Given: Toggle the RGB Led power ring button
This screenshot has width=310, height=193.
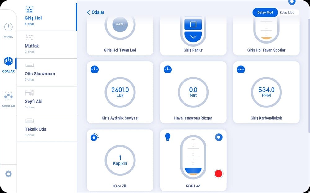Looking at the screenshot, I should [219, 137].
